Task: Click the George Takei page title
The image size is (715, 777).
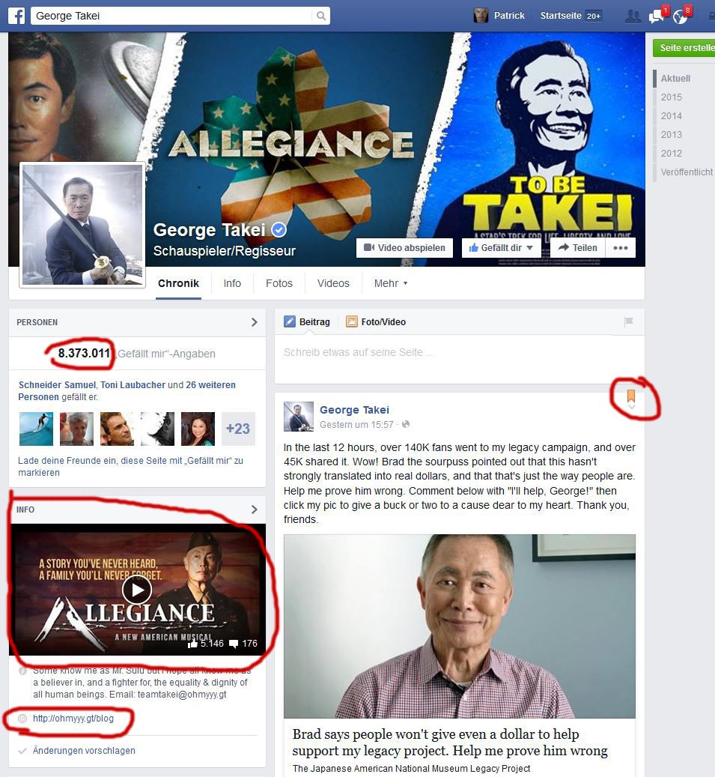Action: [210, 230]
